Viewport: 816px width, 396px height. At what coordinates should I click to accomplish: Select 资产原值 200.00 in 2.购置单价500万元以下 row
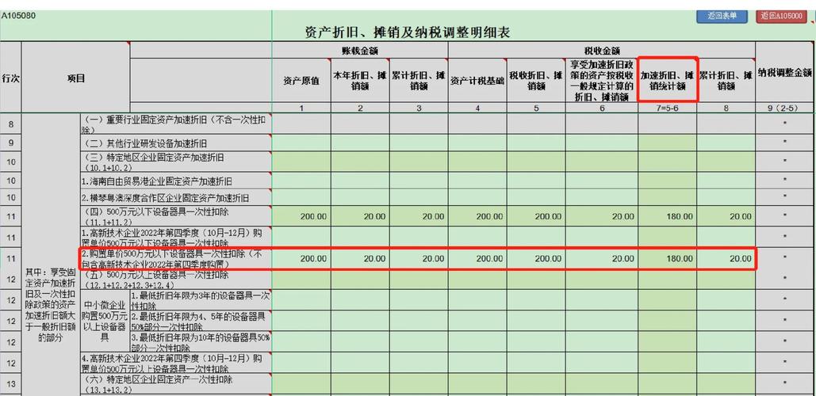(x=301, y=258)
